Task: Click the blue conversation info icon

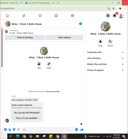Action: click(x=80, y=24)
